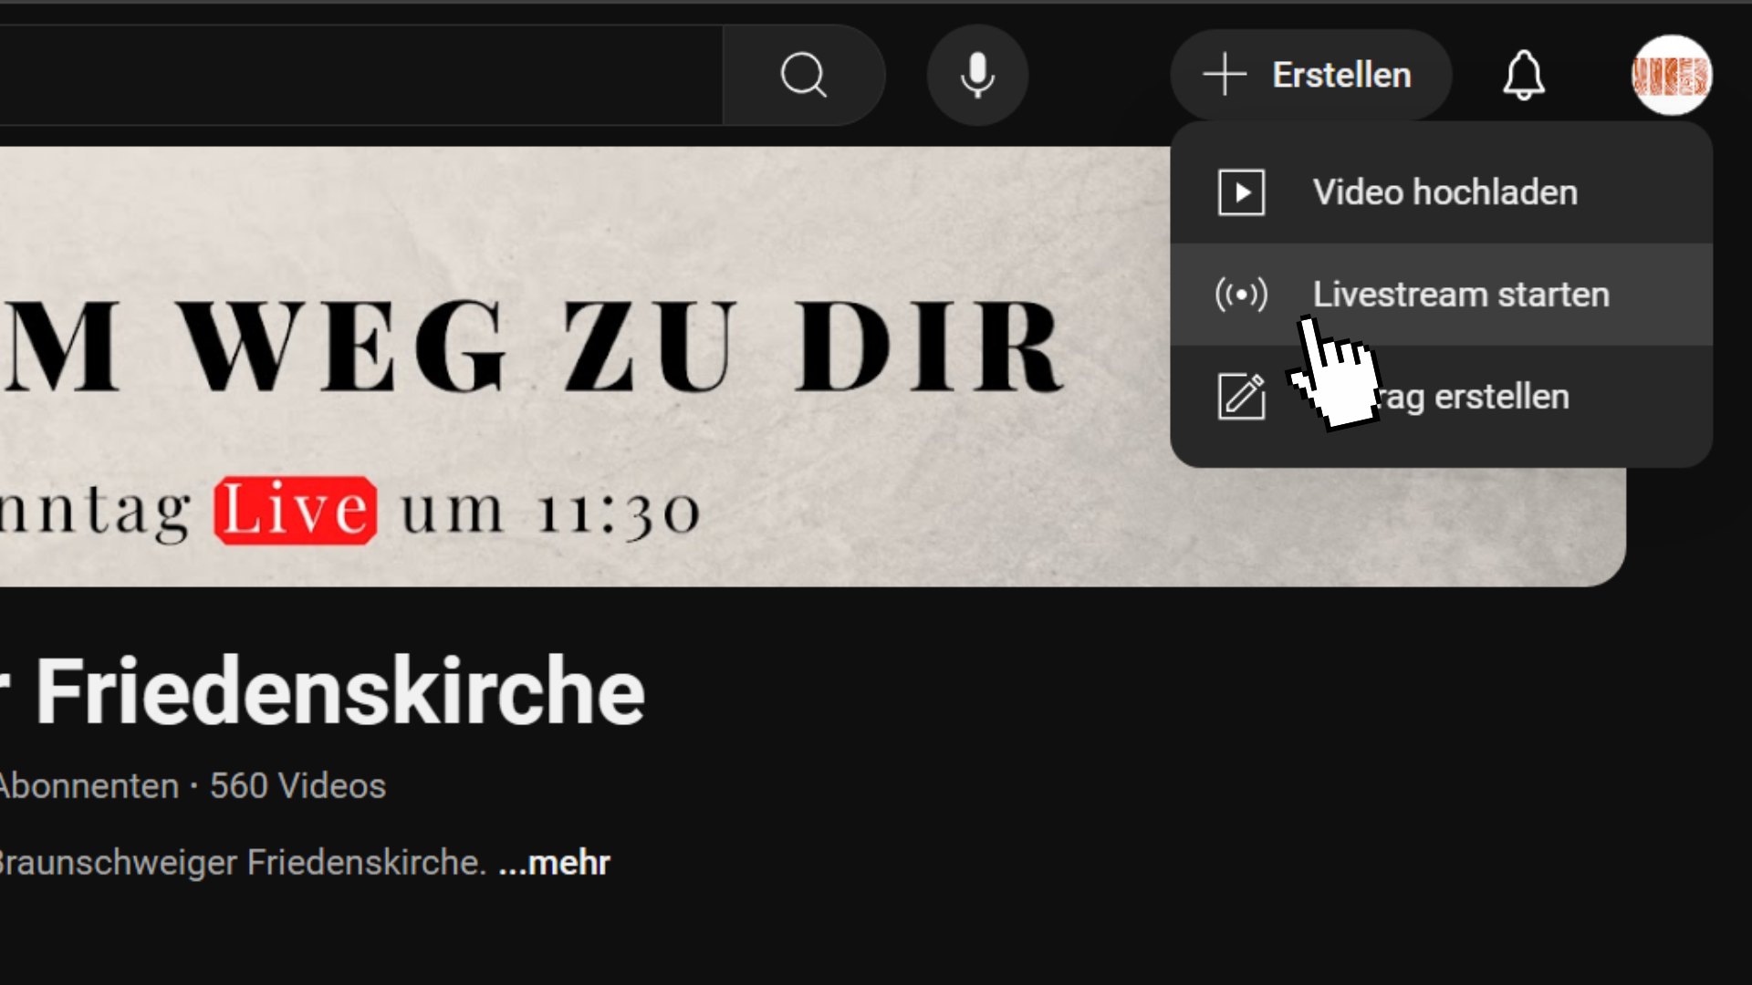
Task: Click the red Live badge in the banner
Action: click(x=295, y=511)
